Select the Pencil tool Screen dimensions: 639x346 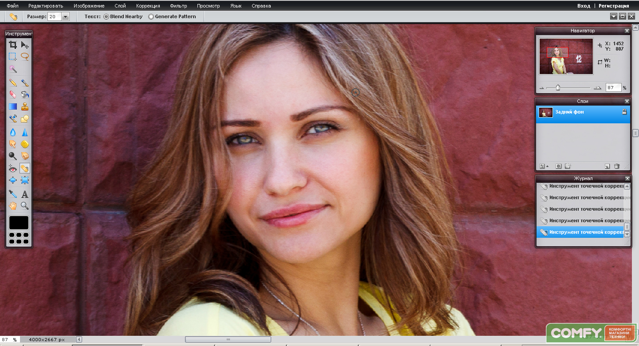[13, 83]
